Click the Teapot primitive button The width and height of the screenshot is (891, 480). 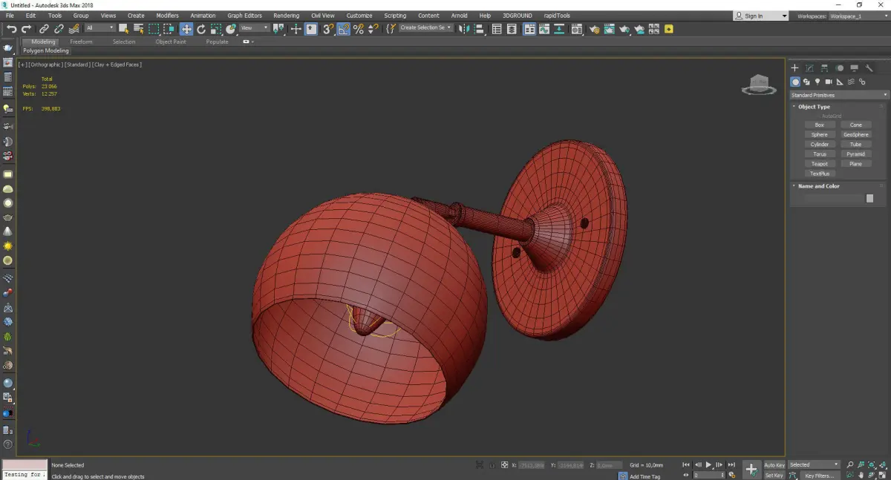pos(819,164)
